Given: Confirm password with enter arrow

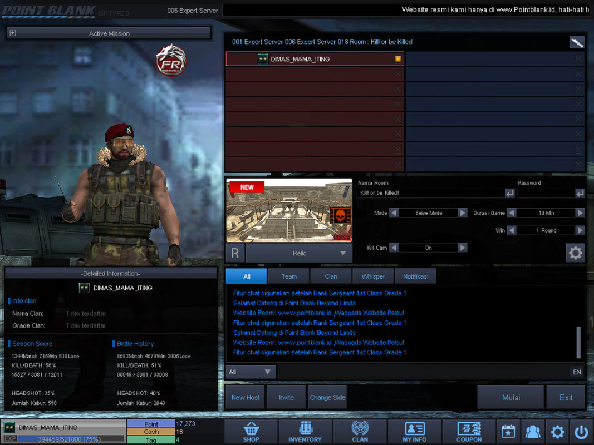Looking at the screenshot, I should tap(580, 193).
